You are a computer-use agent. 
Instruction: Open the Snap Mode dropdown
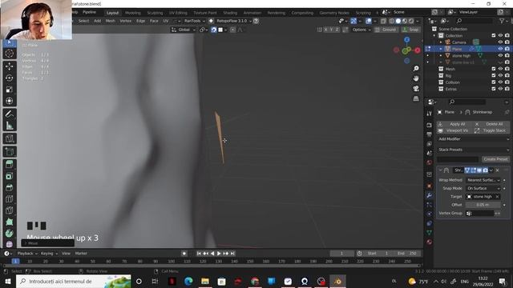(483, 189)
